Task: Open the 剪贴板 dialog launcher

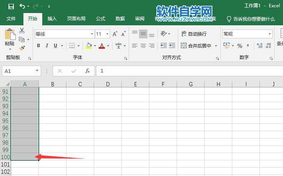Action: click(30, 58)
